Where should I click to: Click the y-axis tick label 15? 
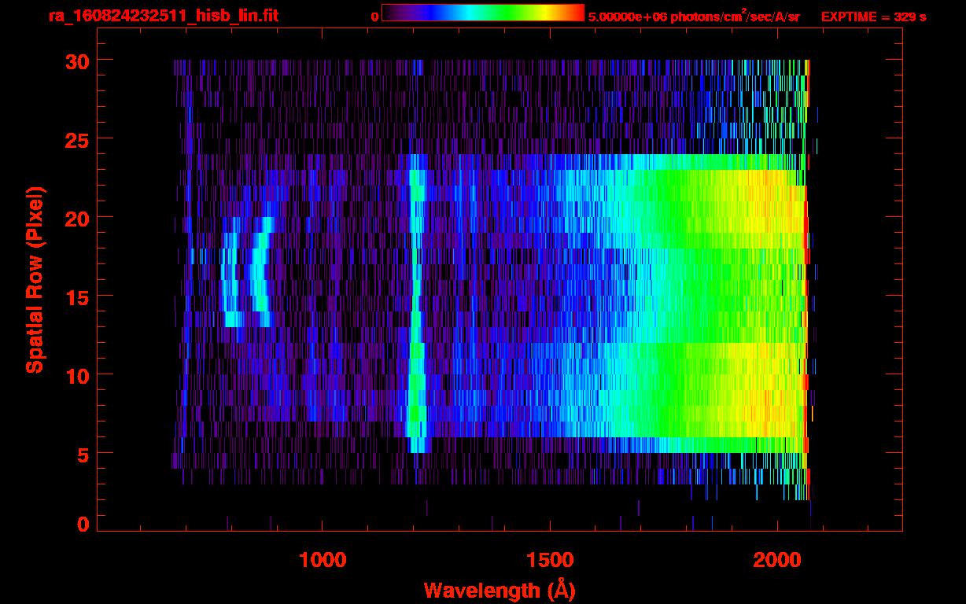tap(77, 296)
